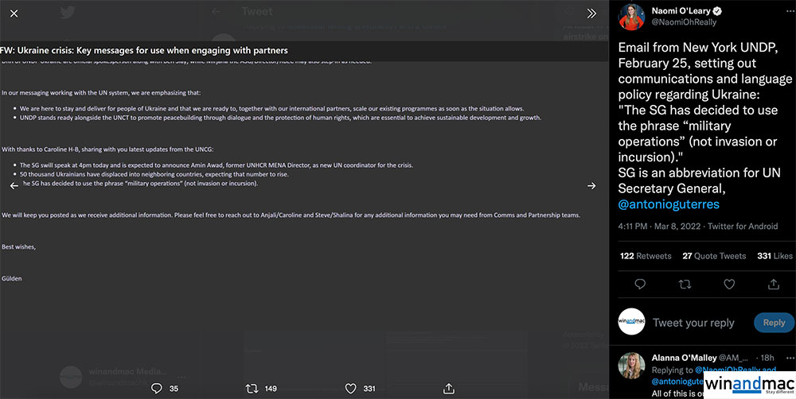Collapse the tweet sidebar with double chevron
The width and height of the screenshot is (796, 399).
(x=591, y=14)
